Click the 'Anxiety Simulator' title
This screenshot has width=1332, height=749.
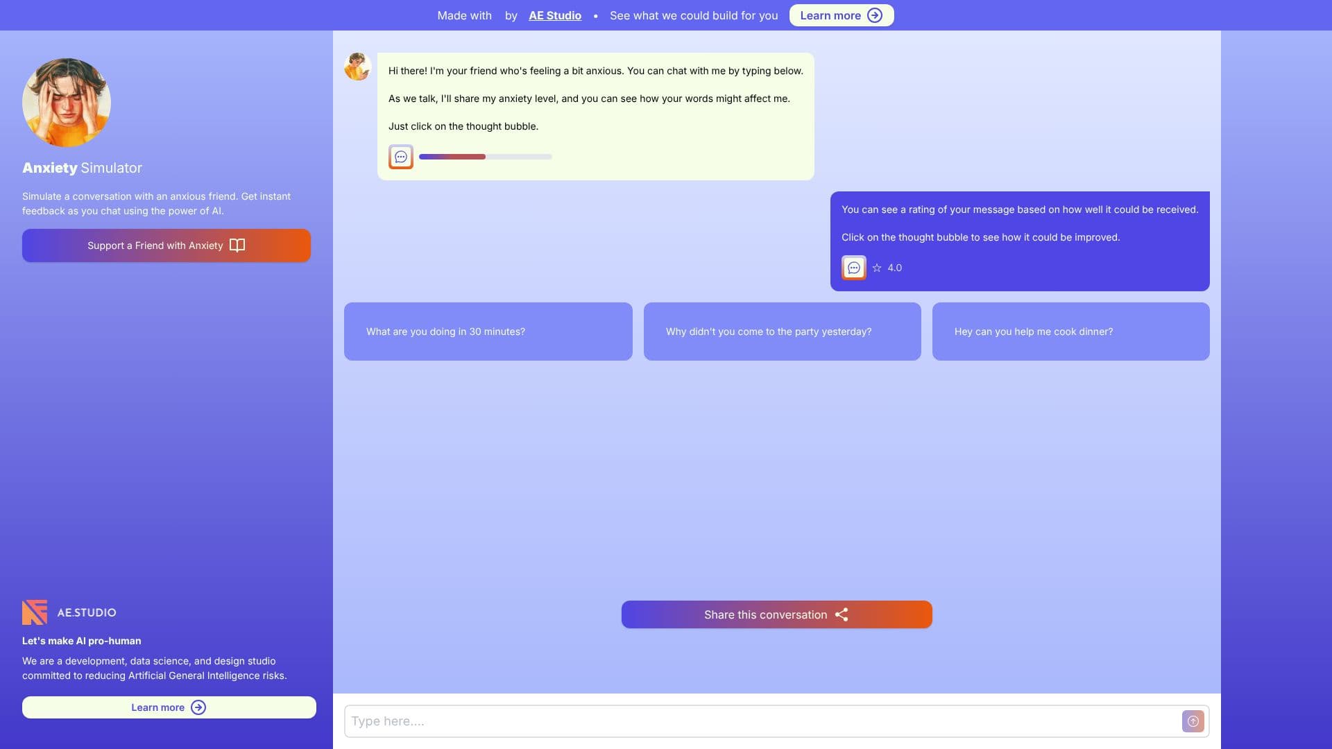[x=82, y=168]
